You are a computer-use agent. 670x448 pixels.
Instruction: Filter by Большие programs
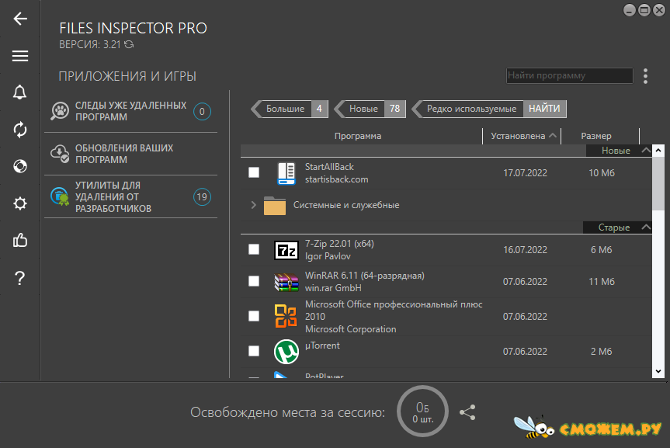290,109
